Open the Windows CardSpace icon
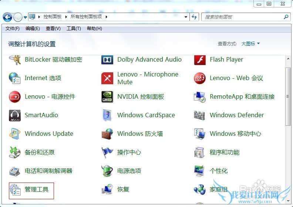Image resolution: width=293 pixels, height=207 pixels. pyautogui.click(x=107, y=115)
